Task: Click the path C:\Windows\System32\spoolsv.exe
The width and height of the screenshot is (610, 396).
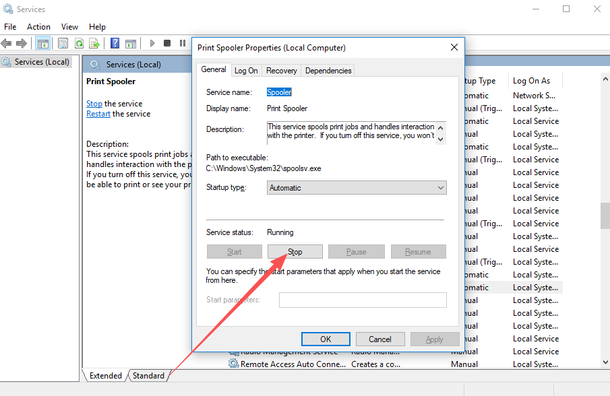Action: [264, 168]
